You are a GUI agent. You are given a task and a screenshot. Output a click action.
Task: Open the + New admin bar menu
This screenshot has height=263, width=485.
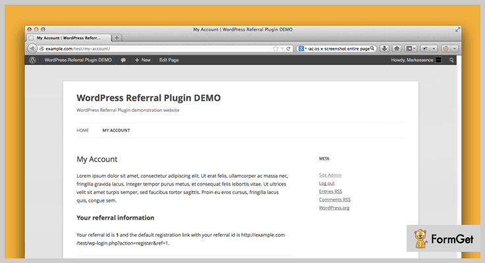point(143,60)
